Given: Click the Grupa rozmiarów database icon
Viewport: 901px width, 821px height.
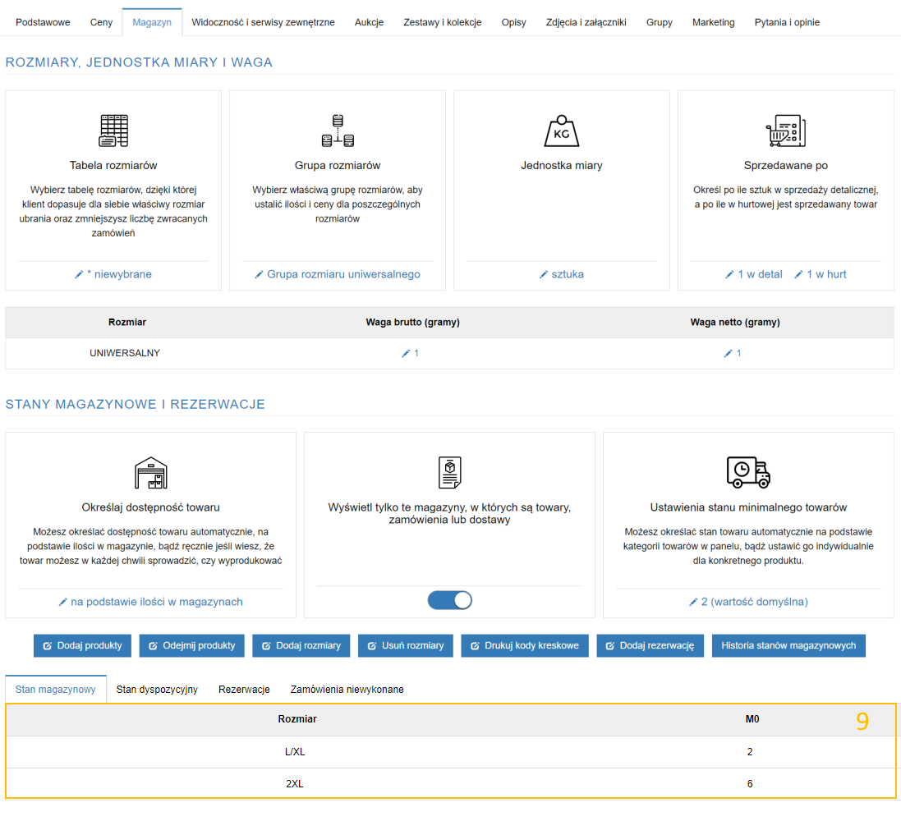Looking at the screenshot, I should 338,131.
